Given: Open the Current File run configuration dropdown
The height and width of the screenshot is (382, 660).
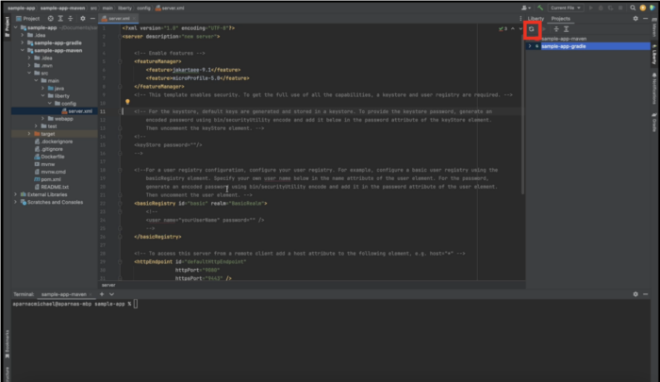Looking at the screenshot, I should 566,8.
